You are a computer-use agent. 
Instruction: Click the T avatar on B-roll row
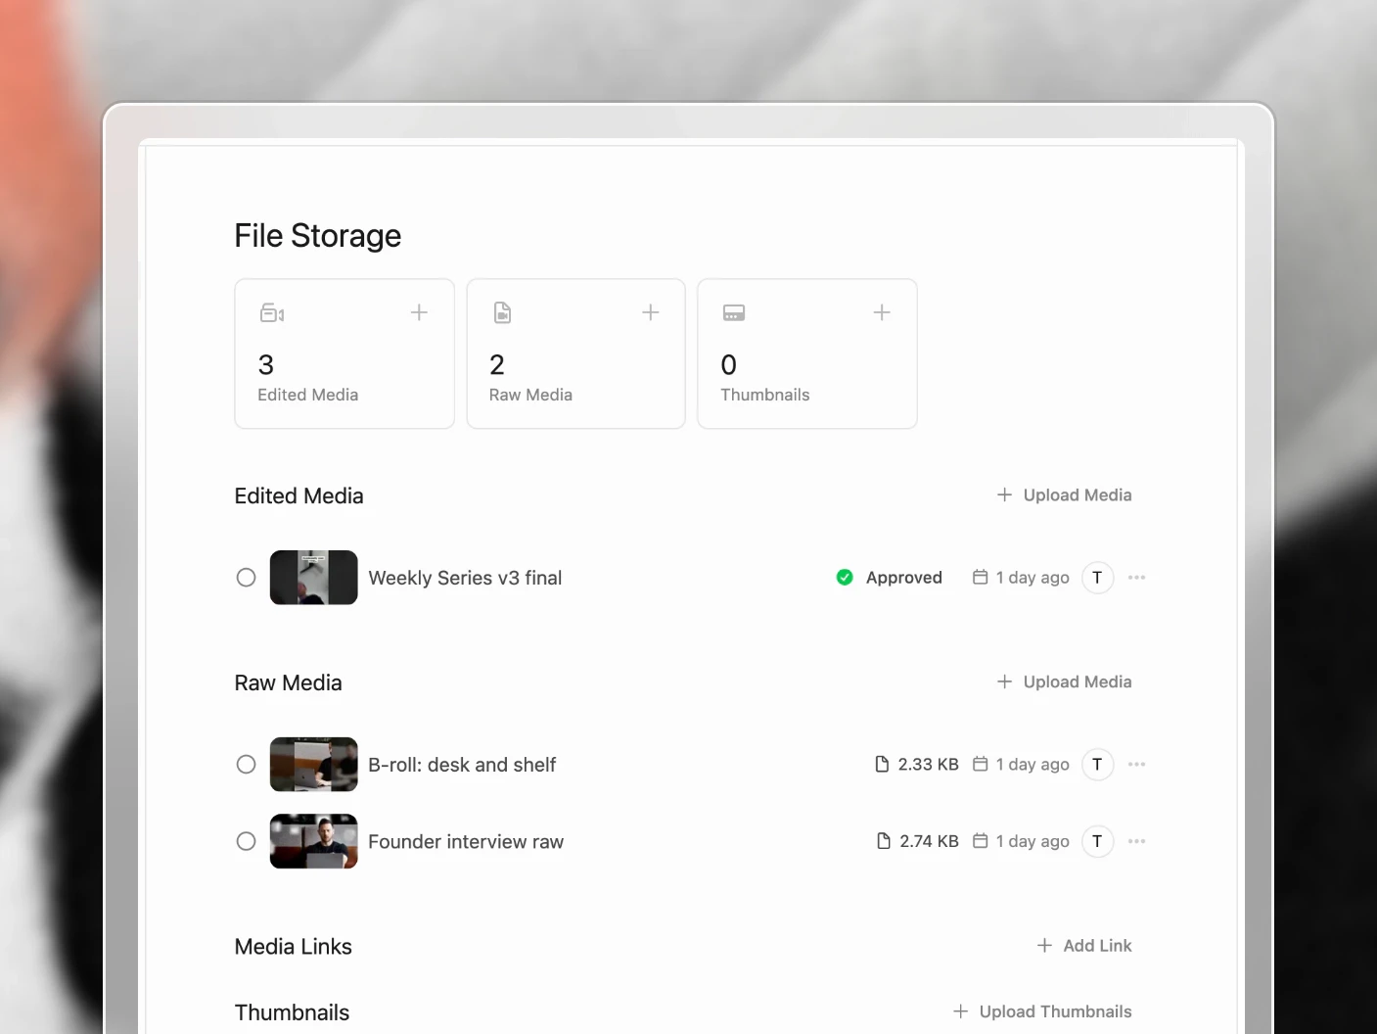pos(1097,765)
